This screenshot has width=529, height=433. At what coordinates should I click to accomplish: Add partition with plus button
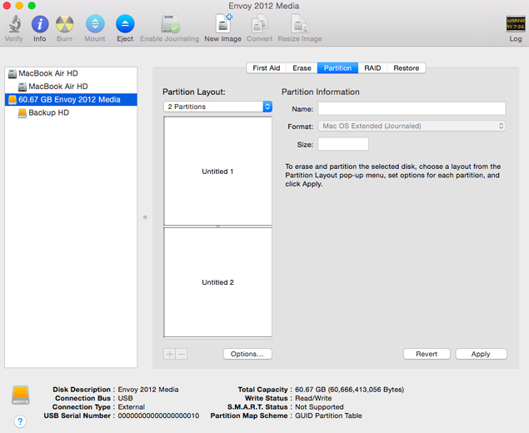(x=170, y=354)
